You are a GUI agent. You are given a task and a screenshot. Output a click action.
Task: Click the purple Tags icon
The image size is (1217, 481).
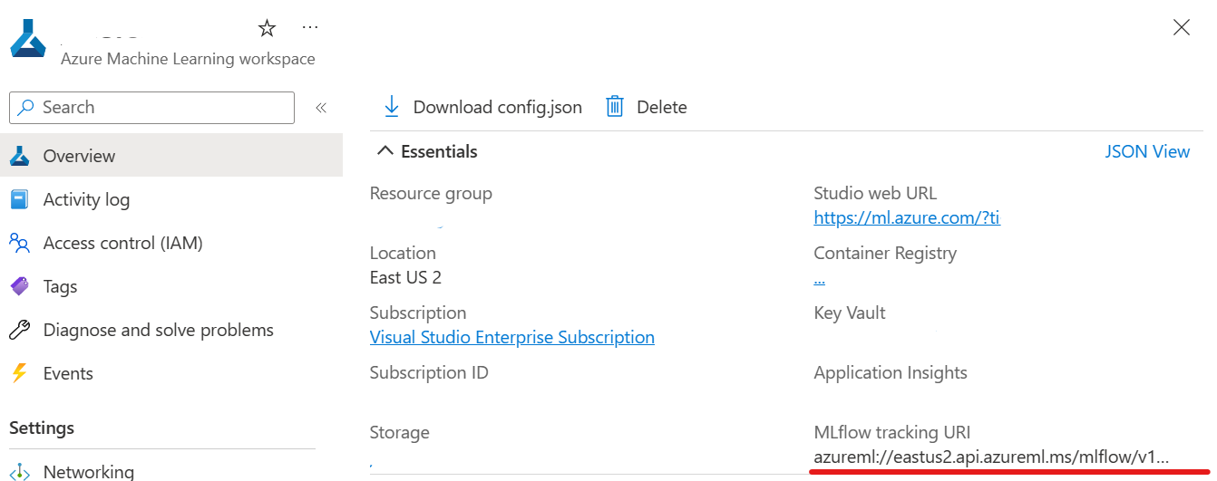(20, 286)
